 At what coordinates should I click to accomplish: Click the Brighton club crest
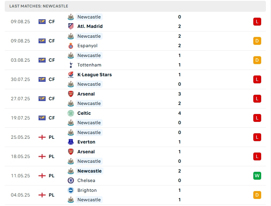point(71,190)
